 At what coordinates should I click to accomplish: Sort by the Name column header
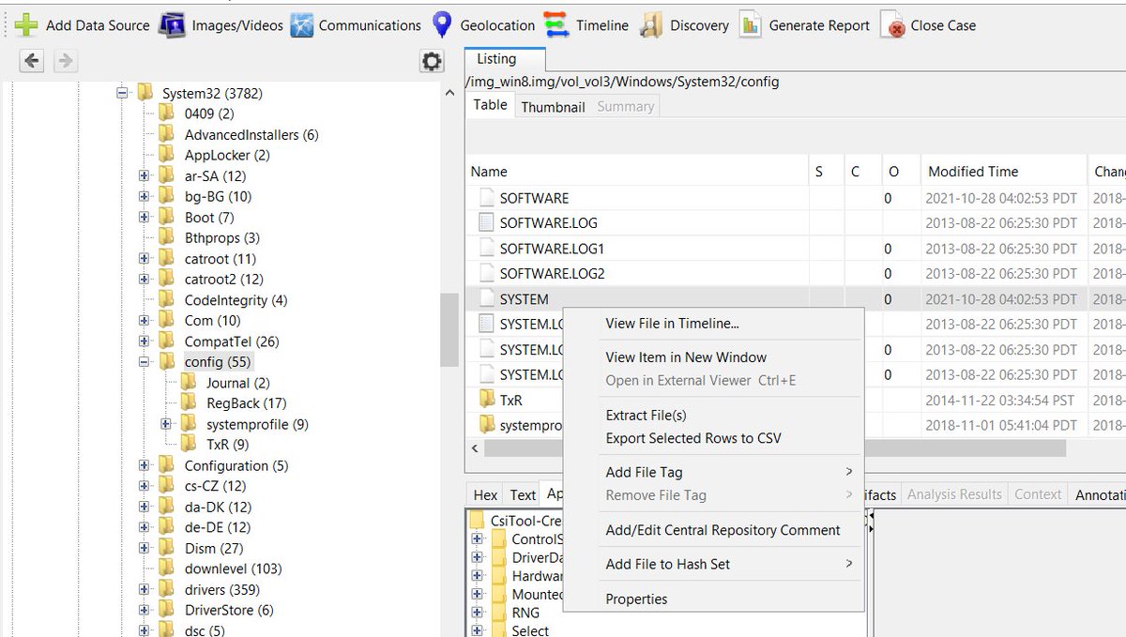pos(637,172)
